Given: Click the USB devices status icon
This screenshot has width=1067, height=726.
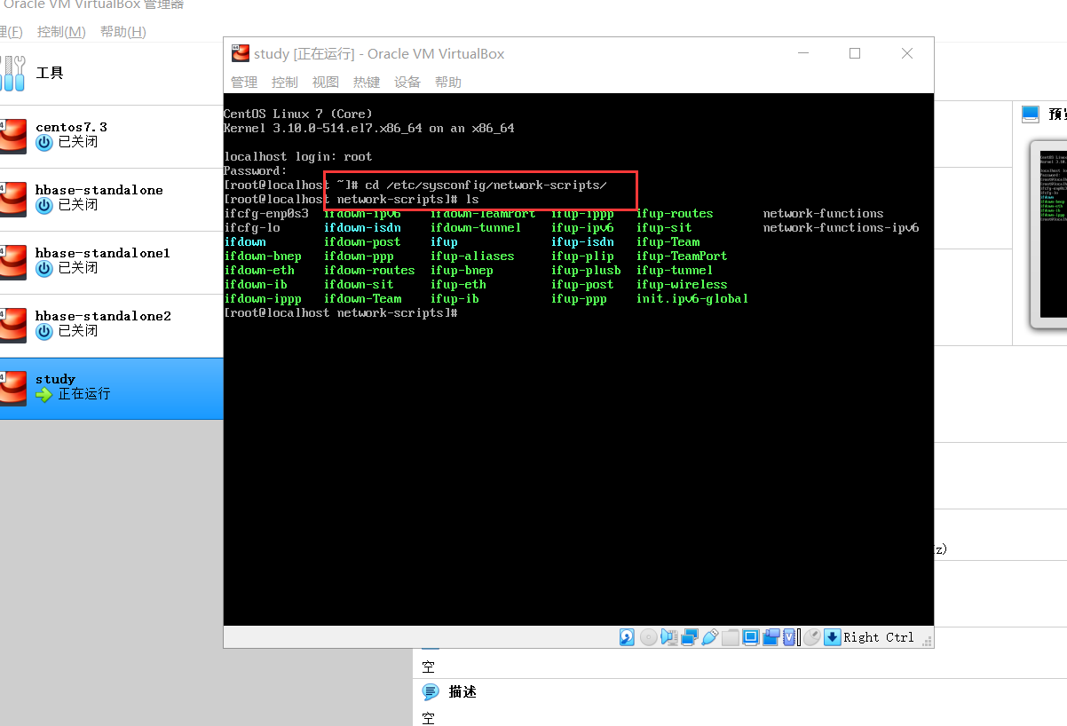Looking at the screenshot, I should (708, 636).
